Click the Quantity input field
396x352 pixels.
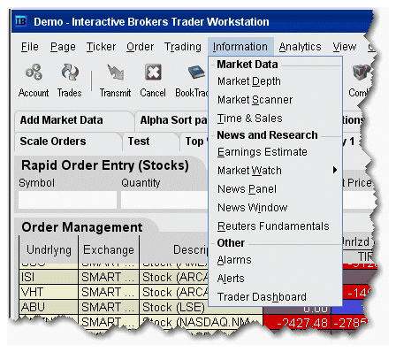pyautogui.click(x=164, y=200)
